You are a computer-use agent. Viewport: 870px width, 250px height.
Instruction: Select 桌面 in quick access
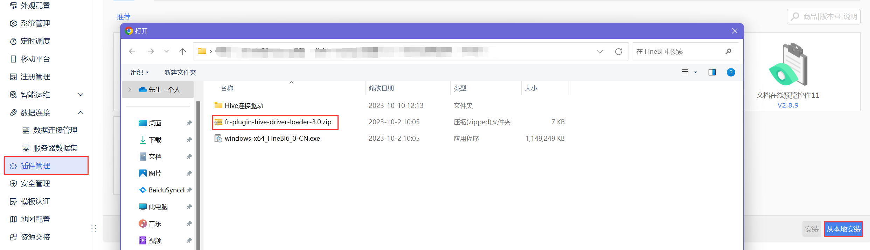tap(155, 123)
